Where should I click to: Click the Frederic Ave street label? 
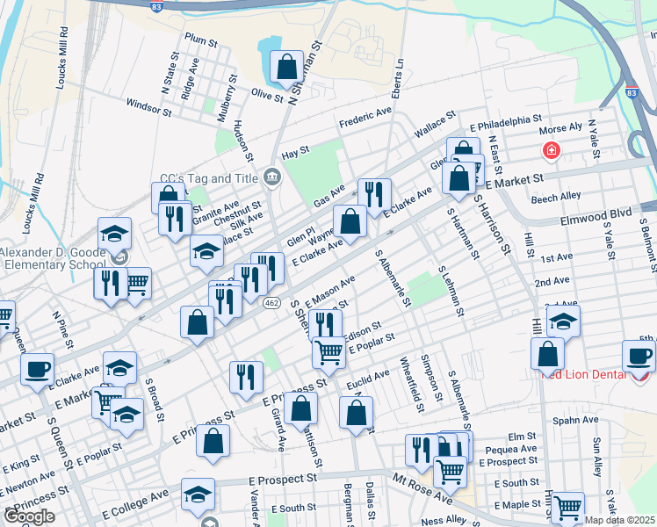pyautogui.click(x=365, y=118)
